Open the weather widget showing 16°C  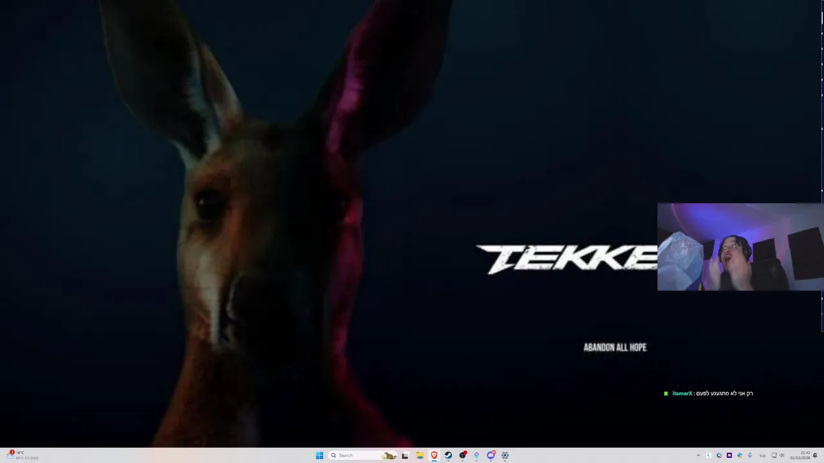tap(23, 455)
